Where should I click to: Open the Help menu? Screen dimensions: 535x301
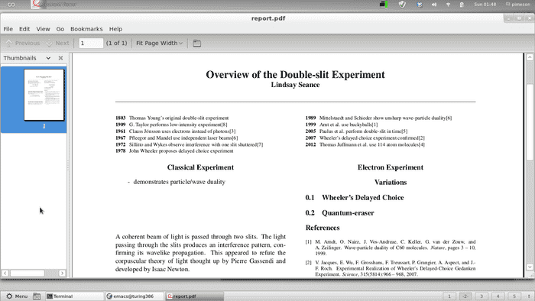(115, 29)
